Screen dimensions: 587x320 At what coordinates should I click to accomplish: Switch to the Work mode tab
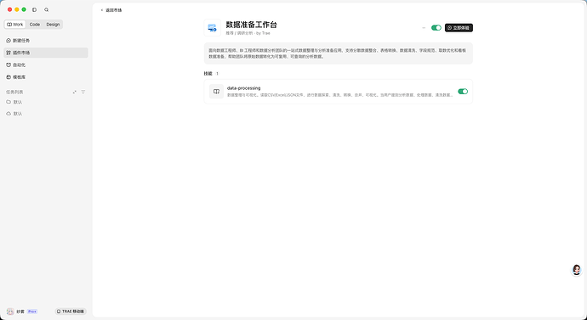[15, 25]
